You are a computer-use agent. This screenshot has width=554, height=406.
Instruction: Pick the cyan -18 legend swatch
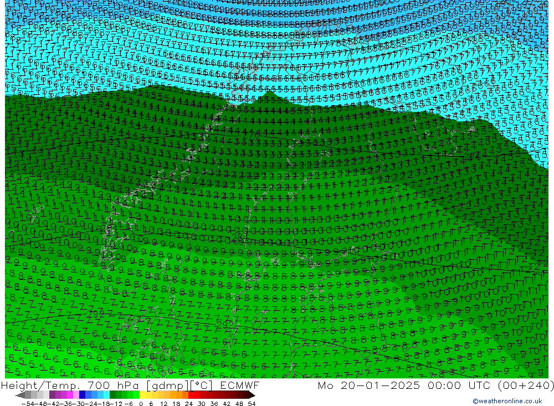point(106,394)
